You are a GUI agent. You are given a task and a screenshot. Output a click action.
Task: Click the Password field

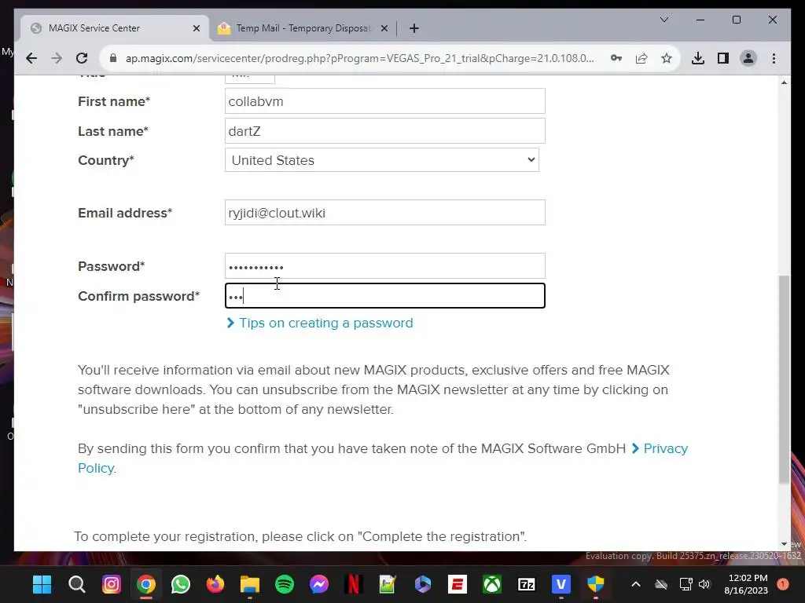pos(384,266)
